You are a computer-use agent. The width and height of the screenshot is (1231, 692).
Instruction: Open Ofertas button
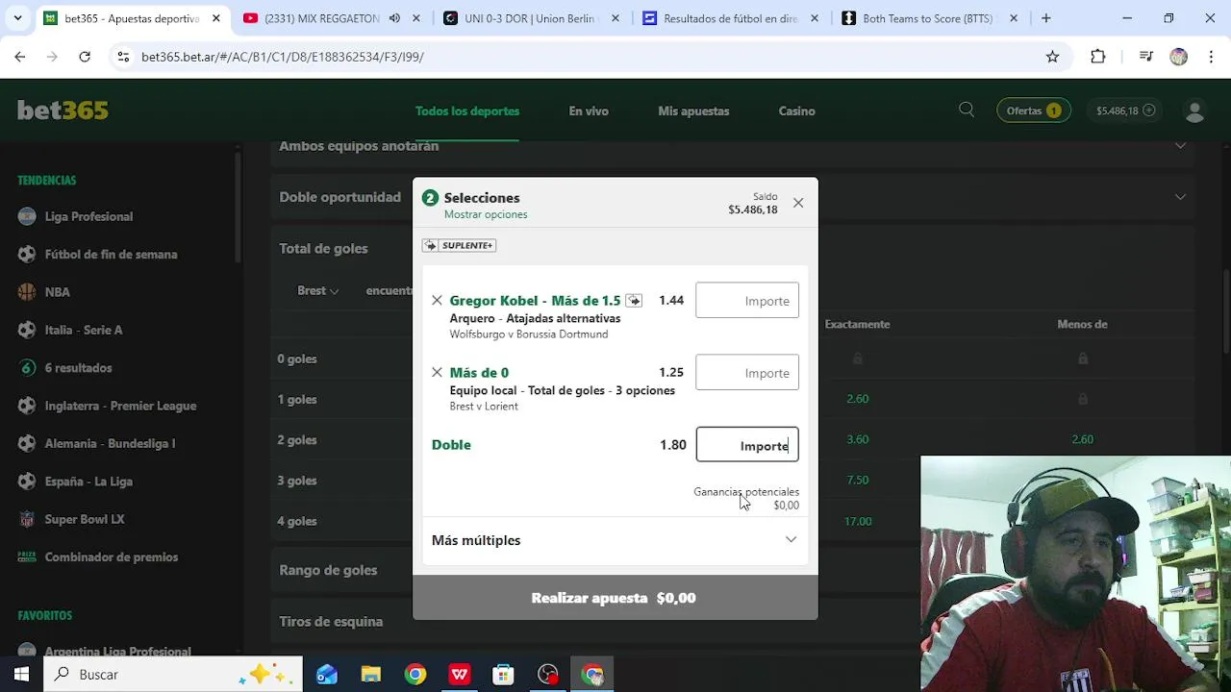pos(1034,111)
